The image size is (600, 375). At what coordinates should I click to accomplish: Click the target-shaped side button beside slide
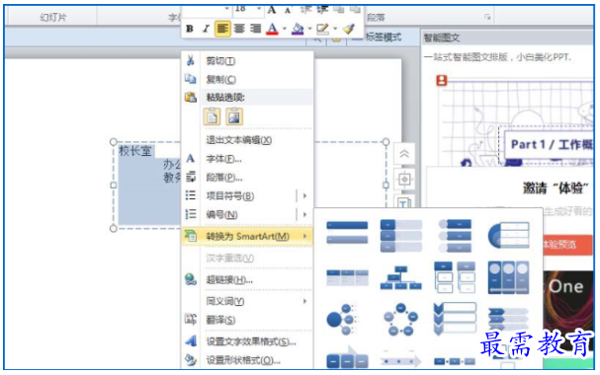click(404, 179)
